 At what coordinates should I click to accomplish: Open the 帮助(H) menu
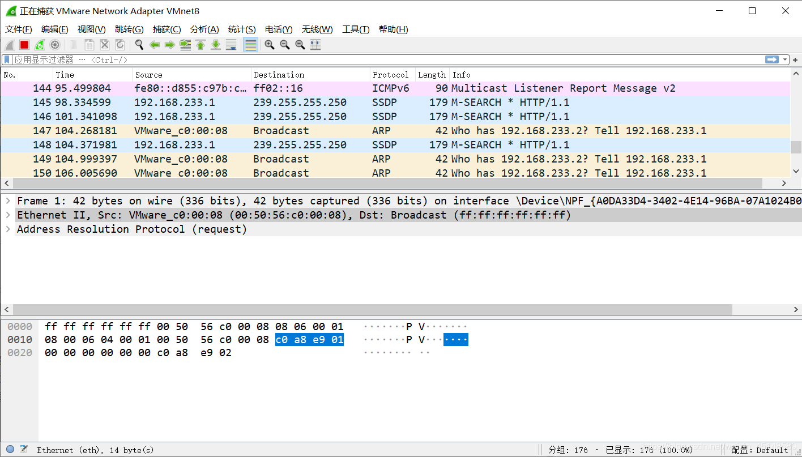[394, 29]
